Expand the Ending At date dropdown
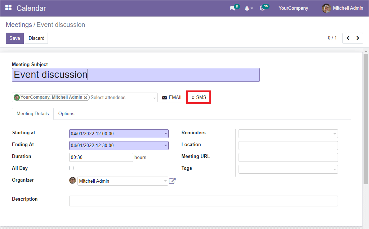Viewport: 369px width, 229px height. pos(166,145)
